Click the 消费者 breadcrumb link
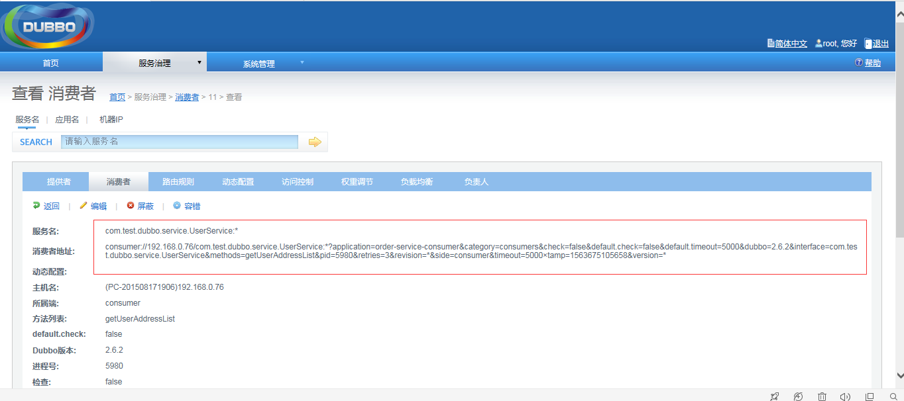This screenshot has width=904, height=401. coord(187,97)
